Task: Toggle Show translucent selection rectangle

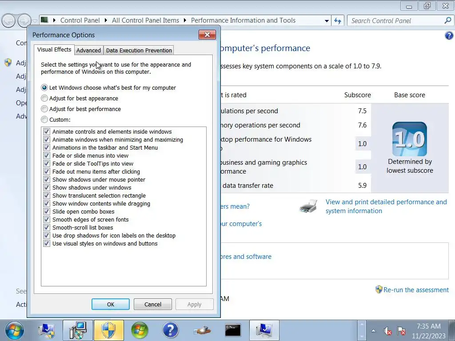Action: 46,195
